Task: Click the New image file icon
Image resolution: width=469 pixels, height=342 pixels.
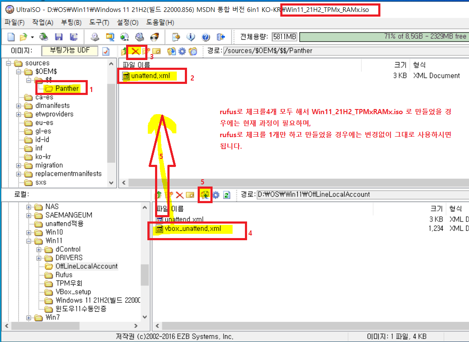Action: click(x=11, y=37)
